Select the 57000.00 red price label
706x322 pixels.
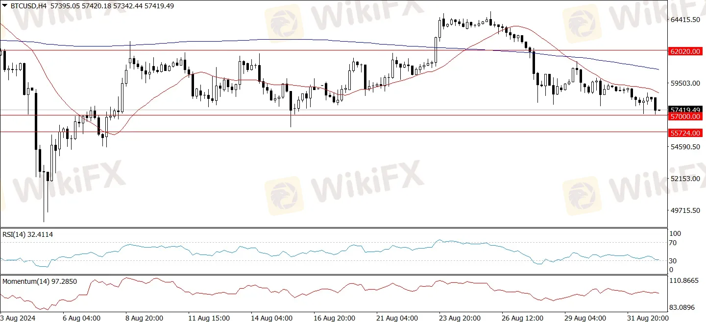[x=685, y=116]
